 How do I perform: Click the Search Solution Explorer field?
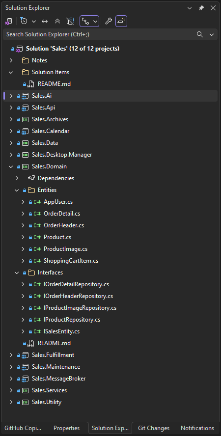[x=110, y=34]
